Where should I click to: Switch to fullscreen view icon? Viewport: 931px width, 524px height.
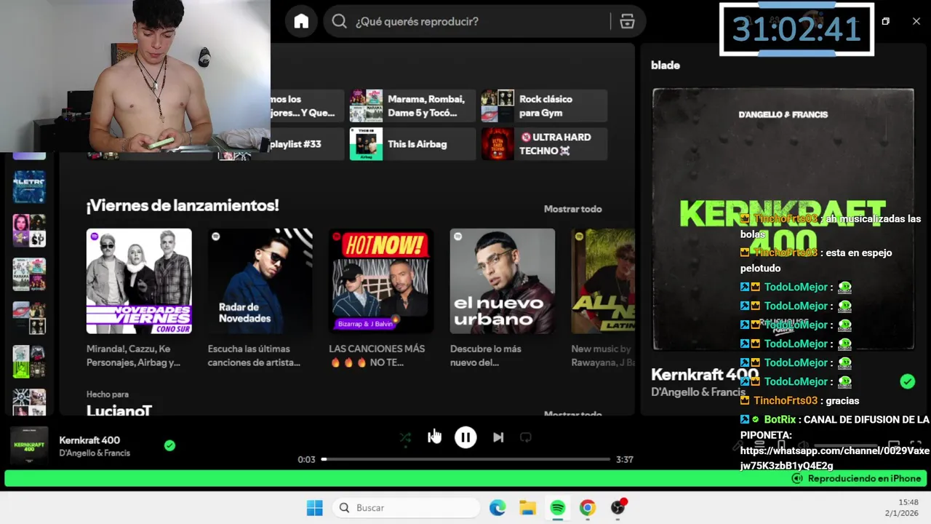916,445
